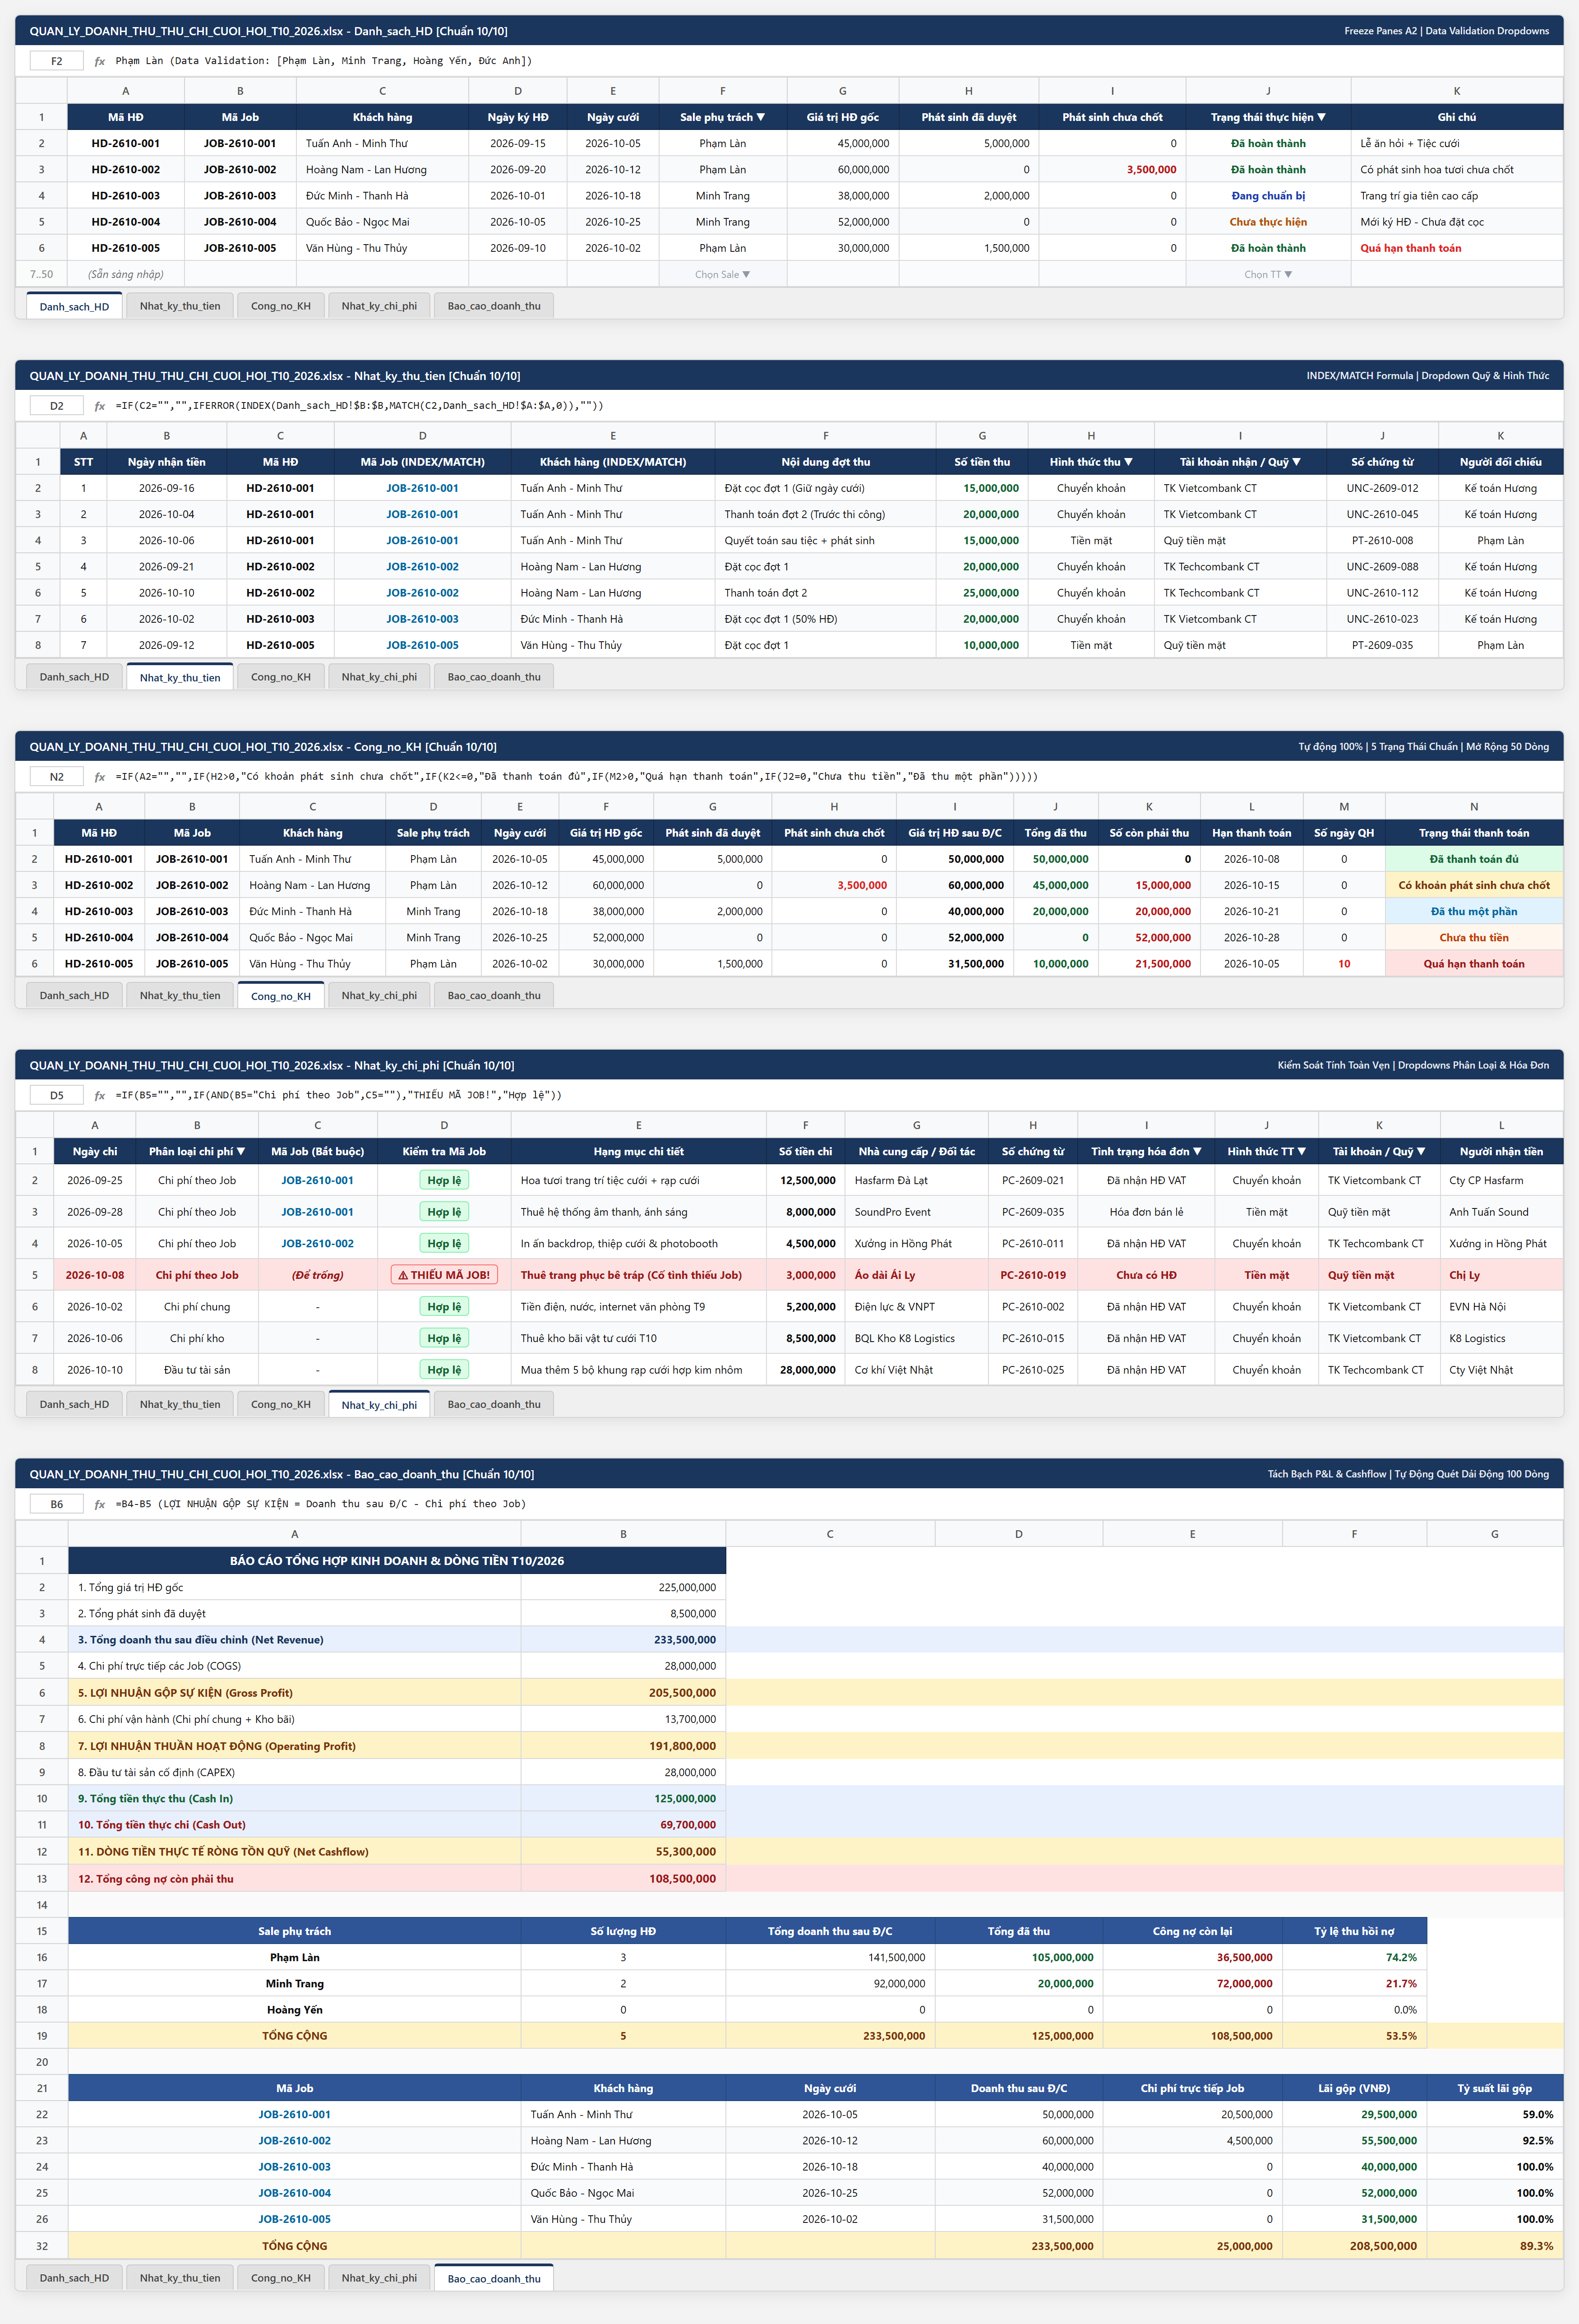Select the yellow 'Có khoản phát sinh chưa chốt' status cell

pyautogui.click(x=1473, y=885)
